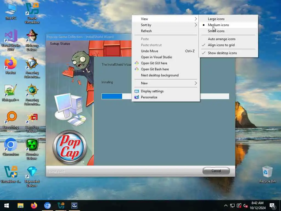This screenshot has height=211, width=281.
Task: Select the Bejeweled Deluxe desktop shortcut
Action: [x=32, y=176]
